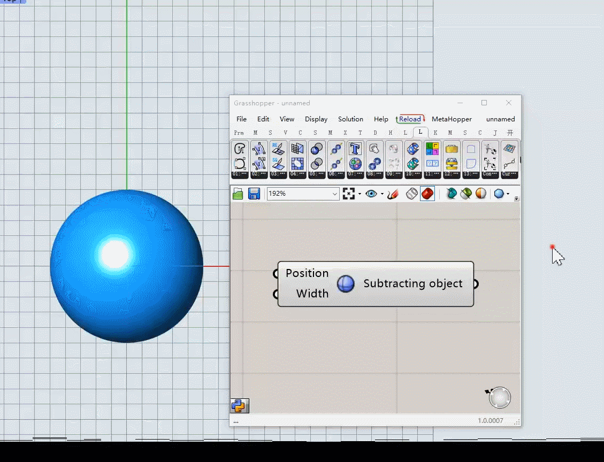Expand the canvas toolbar overflow arrow
The image size is (604, 462).
tap(517, 198)
